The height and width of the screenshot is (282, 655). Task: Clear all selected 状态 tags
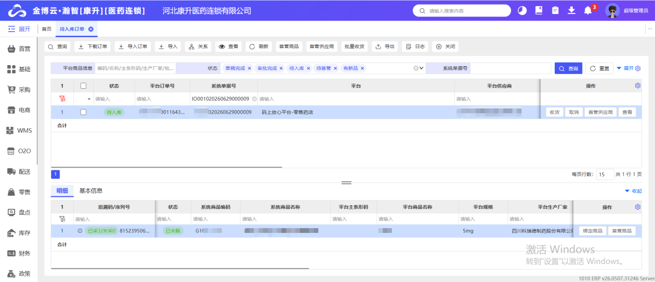click(415, 68)
